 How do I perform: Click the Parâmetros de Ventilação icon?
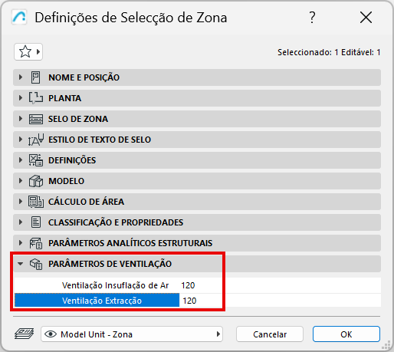click(36, 264)
